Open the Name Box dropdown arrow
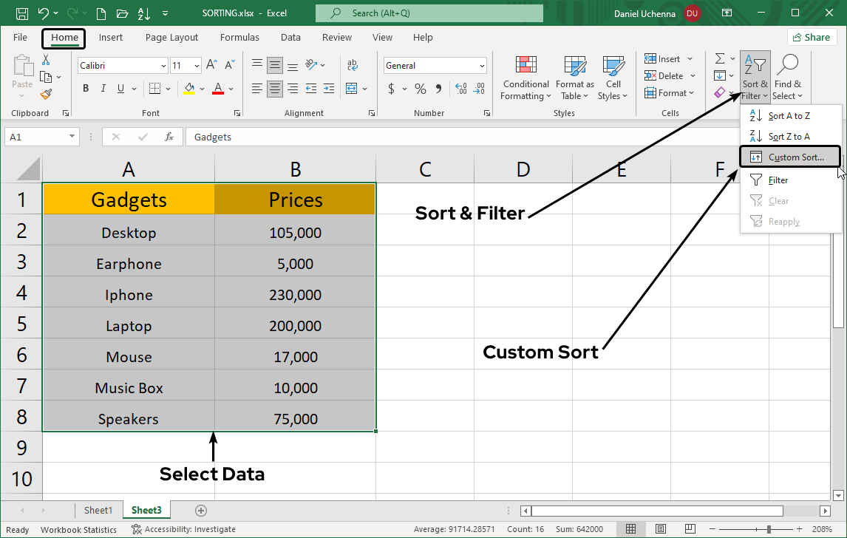847x538 pixels. (72, 137)
